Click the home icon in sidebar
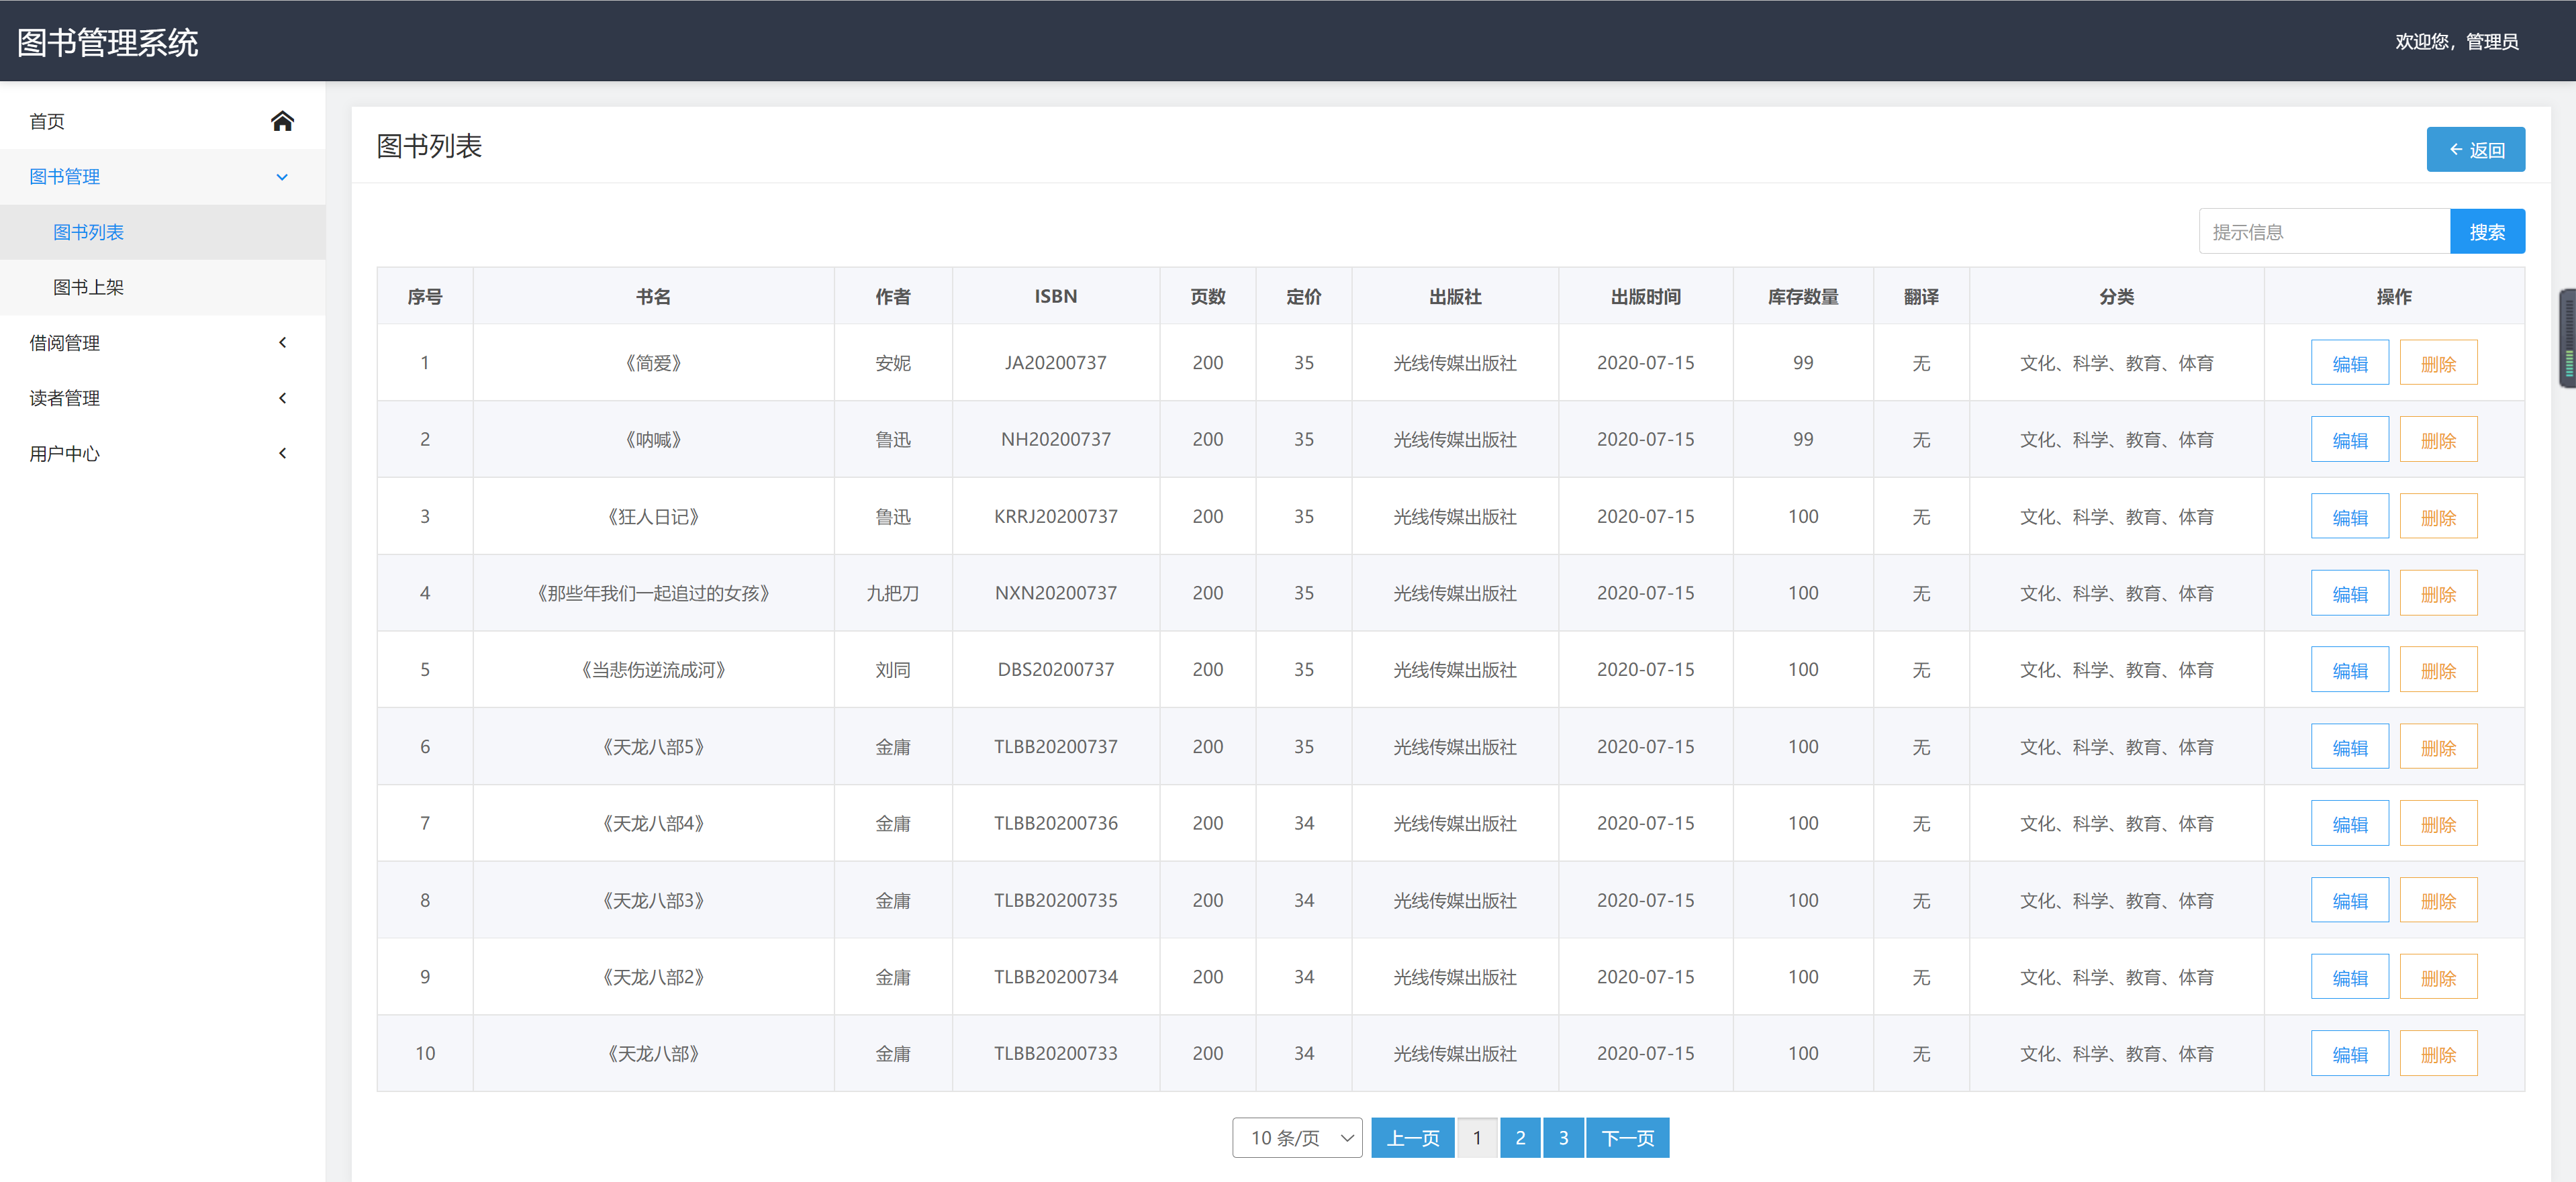The image size is (2576, 1182). pos(282,121)
